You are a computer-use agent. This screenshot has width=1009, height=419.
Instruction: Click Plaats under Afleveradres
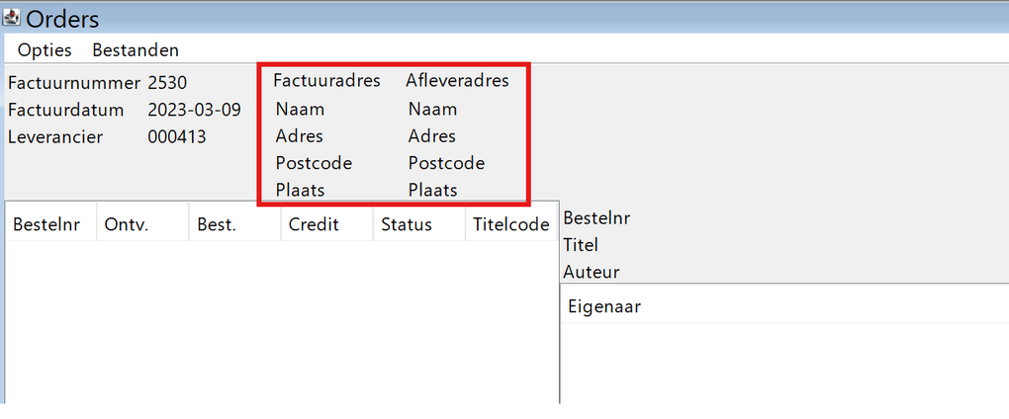[432, 190]
